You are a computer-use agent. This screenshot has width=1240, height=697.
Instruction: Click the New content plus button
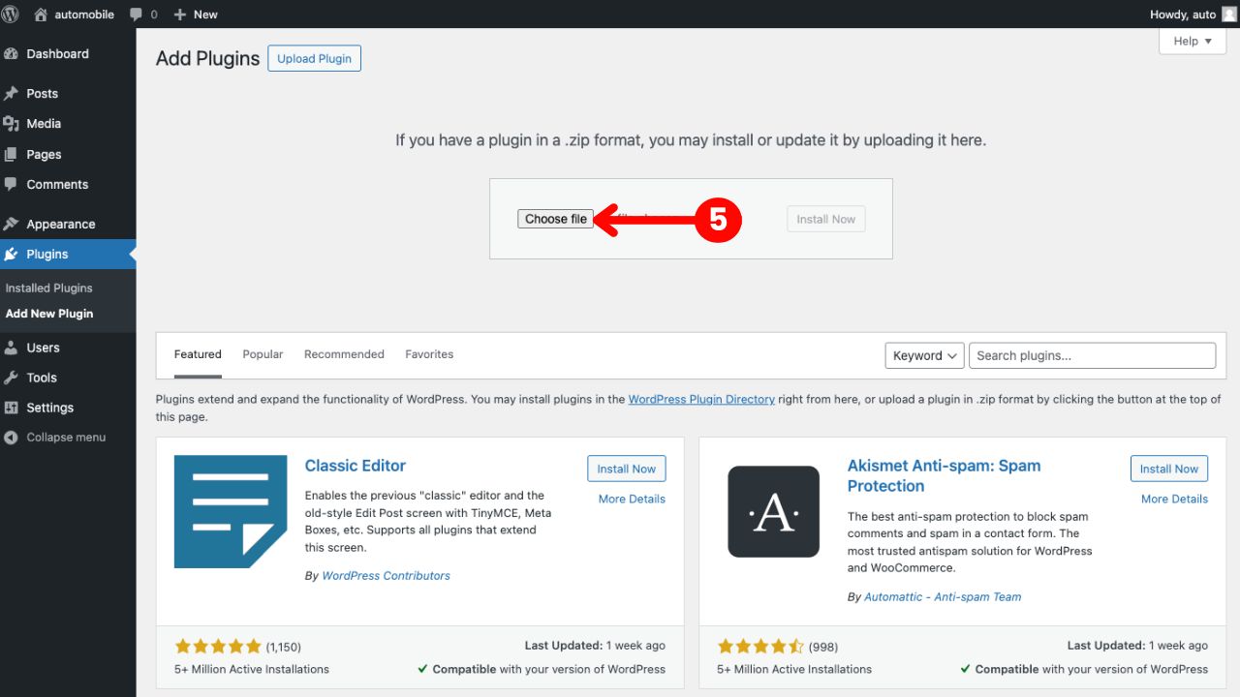click(x=196, y=15)
